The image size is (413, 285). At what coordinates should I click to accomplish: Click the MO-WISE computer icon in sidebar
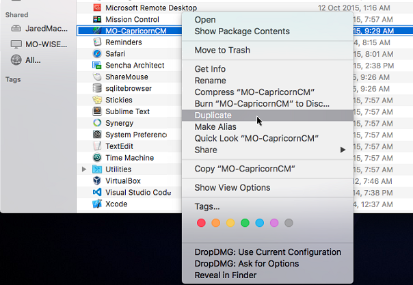[16, 44]
